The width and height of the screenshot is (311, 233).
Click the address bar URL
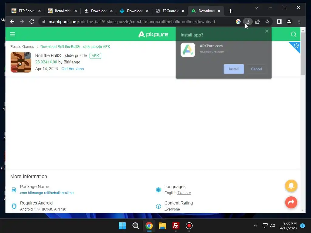click(132, 22)
